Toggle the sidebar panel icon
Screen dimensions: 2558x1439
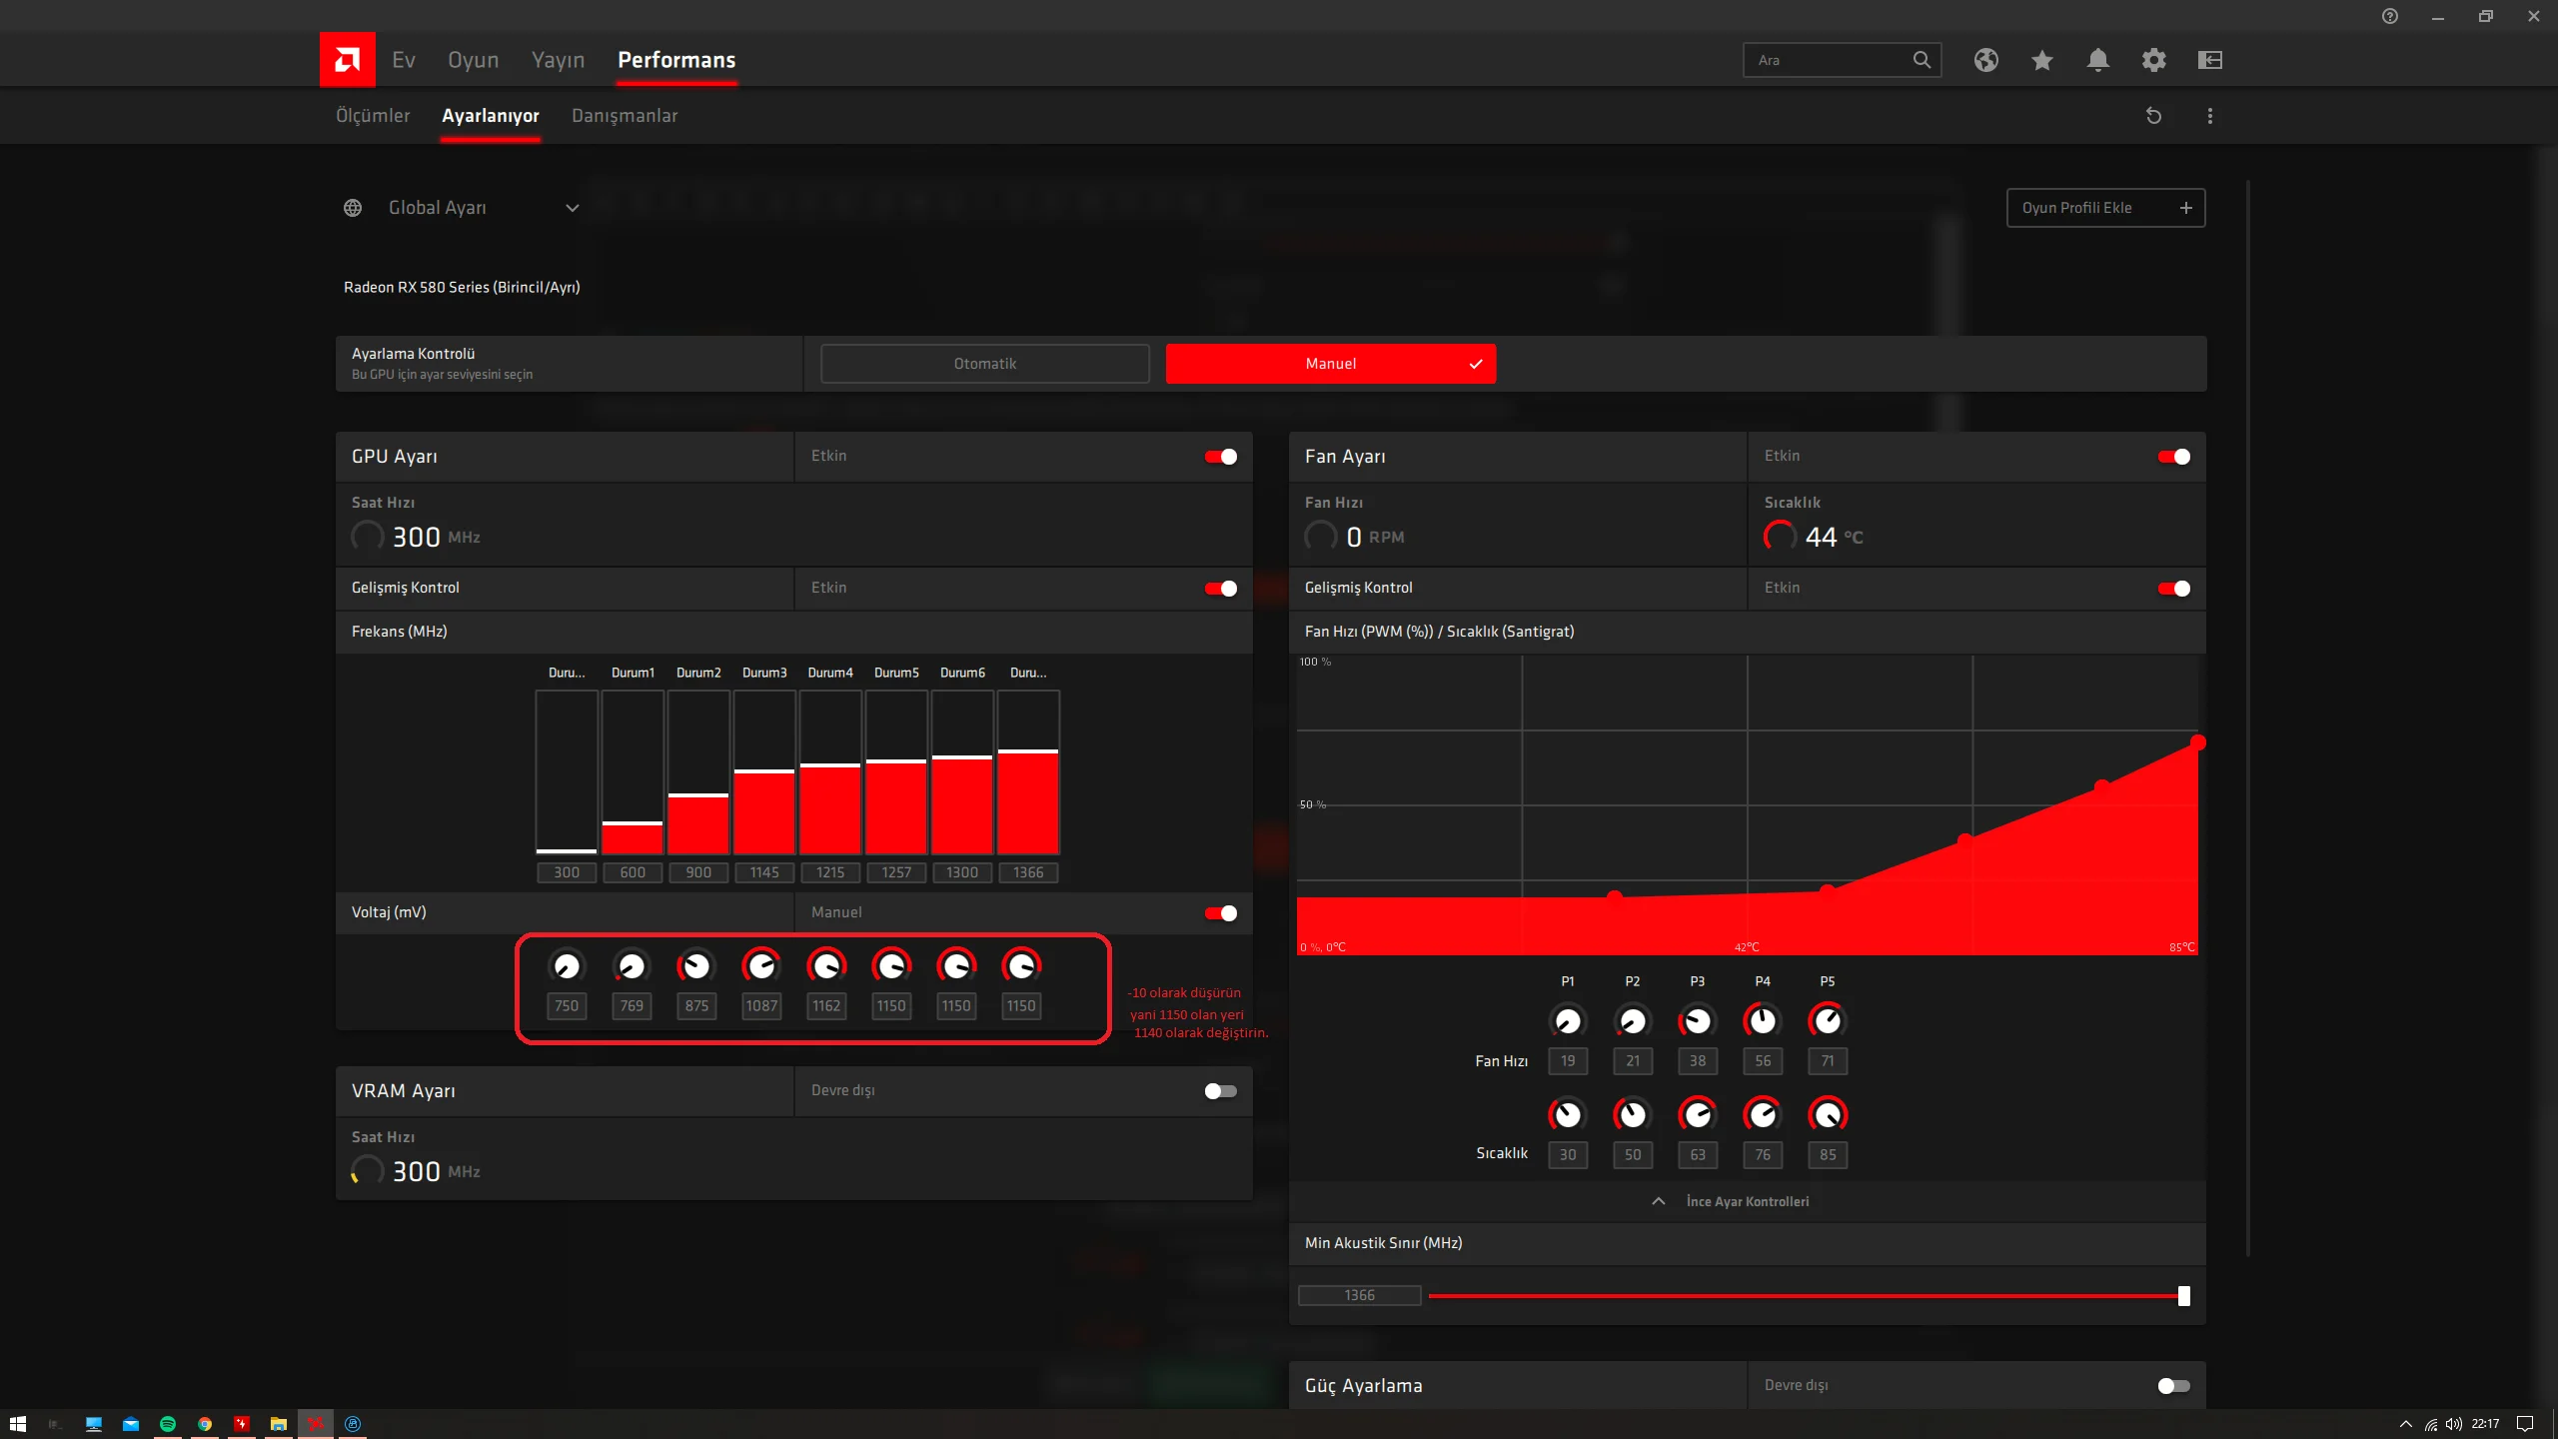[2209, 60]
